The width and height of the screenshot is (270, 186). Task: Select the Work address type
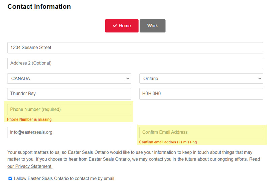click(153, 26)
